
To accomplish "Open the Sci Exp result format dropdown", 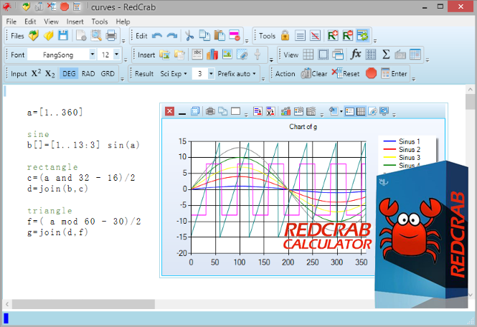I will tap(174, 73).
